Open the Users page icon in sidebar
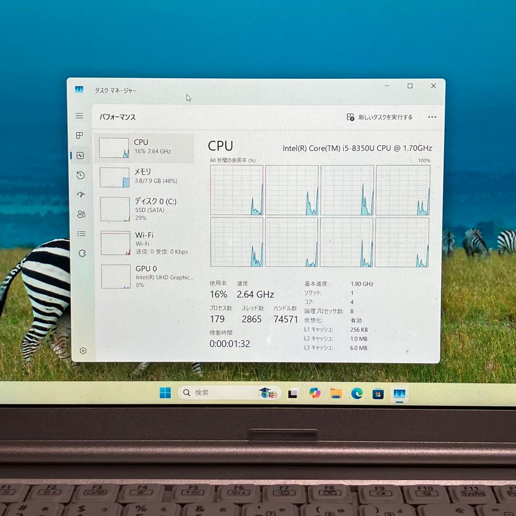 pyautogui.click(x=81, y=214)
